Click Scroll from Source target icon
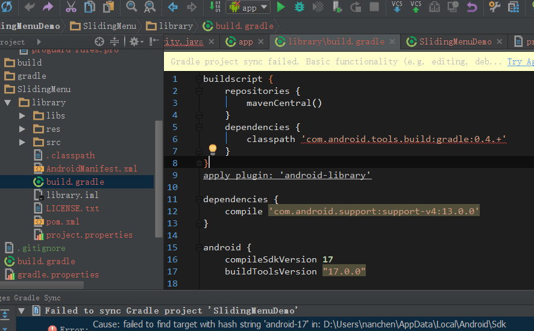 (x=99, y=42)
